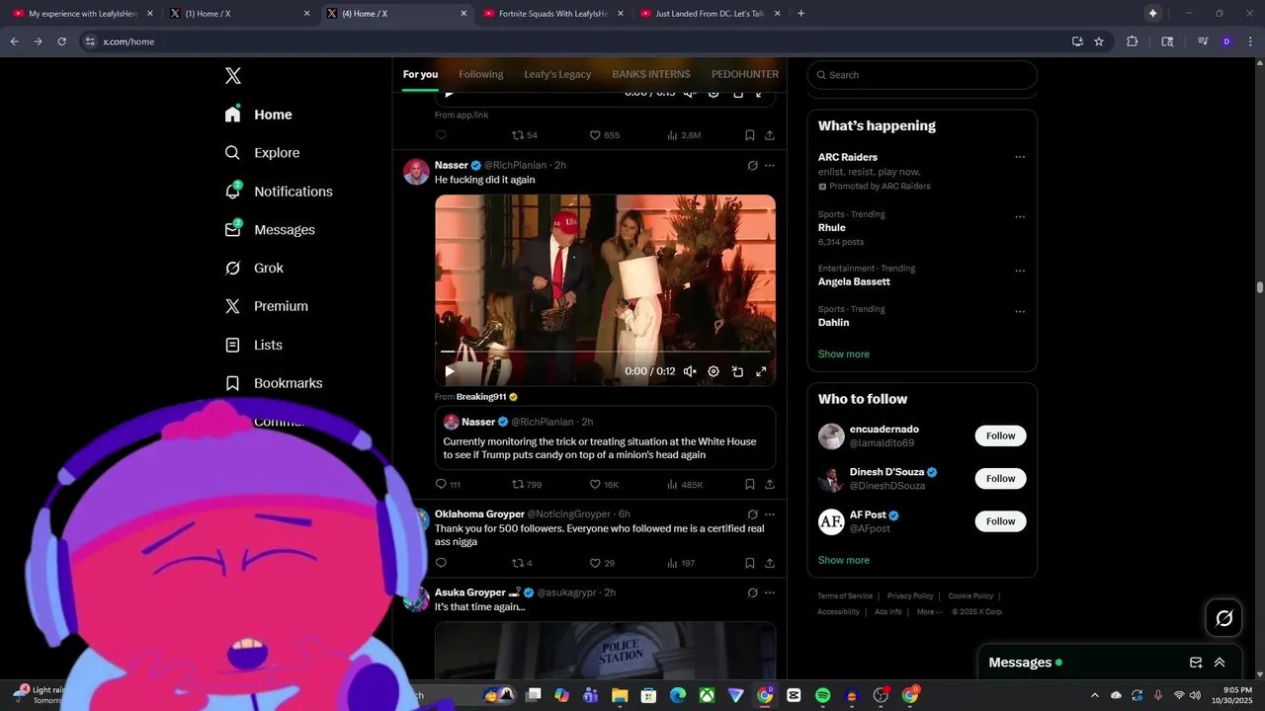Click the loop/GIF icon on Nasser's video
Viewport: 1265px width, 711px height.
737,371
